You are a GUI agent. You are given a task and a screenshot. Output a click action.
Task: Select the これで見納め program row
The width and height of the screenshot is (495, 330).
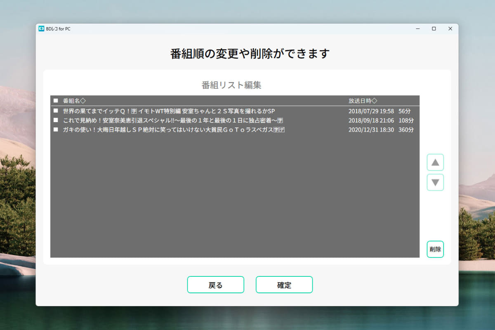click(186, 120)
